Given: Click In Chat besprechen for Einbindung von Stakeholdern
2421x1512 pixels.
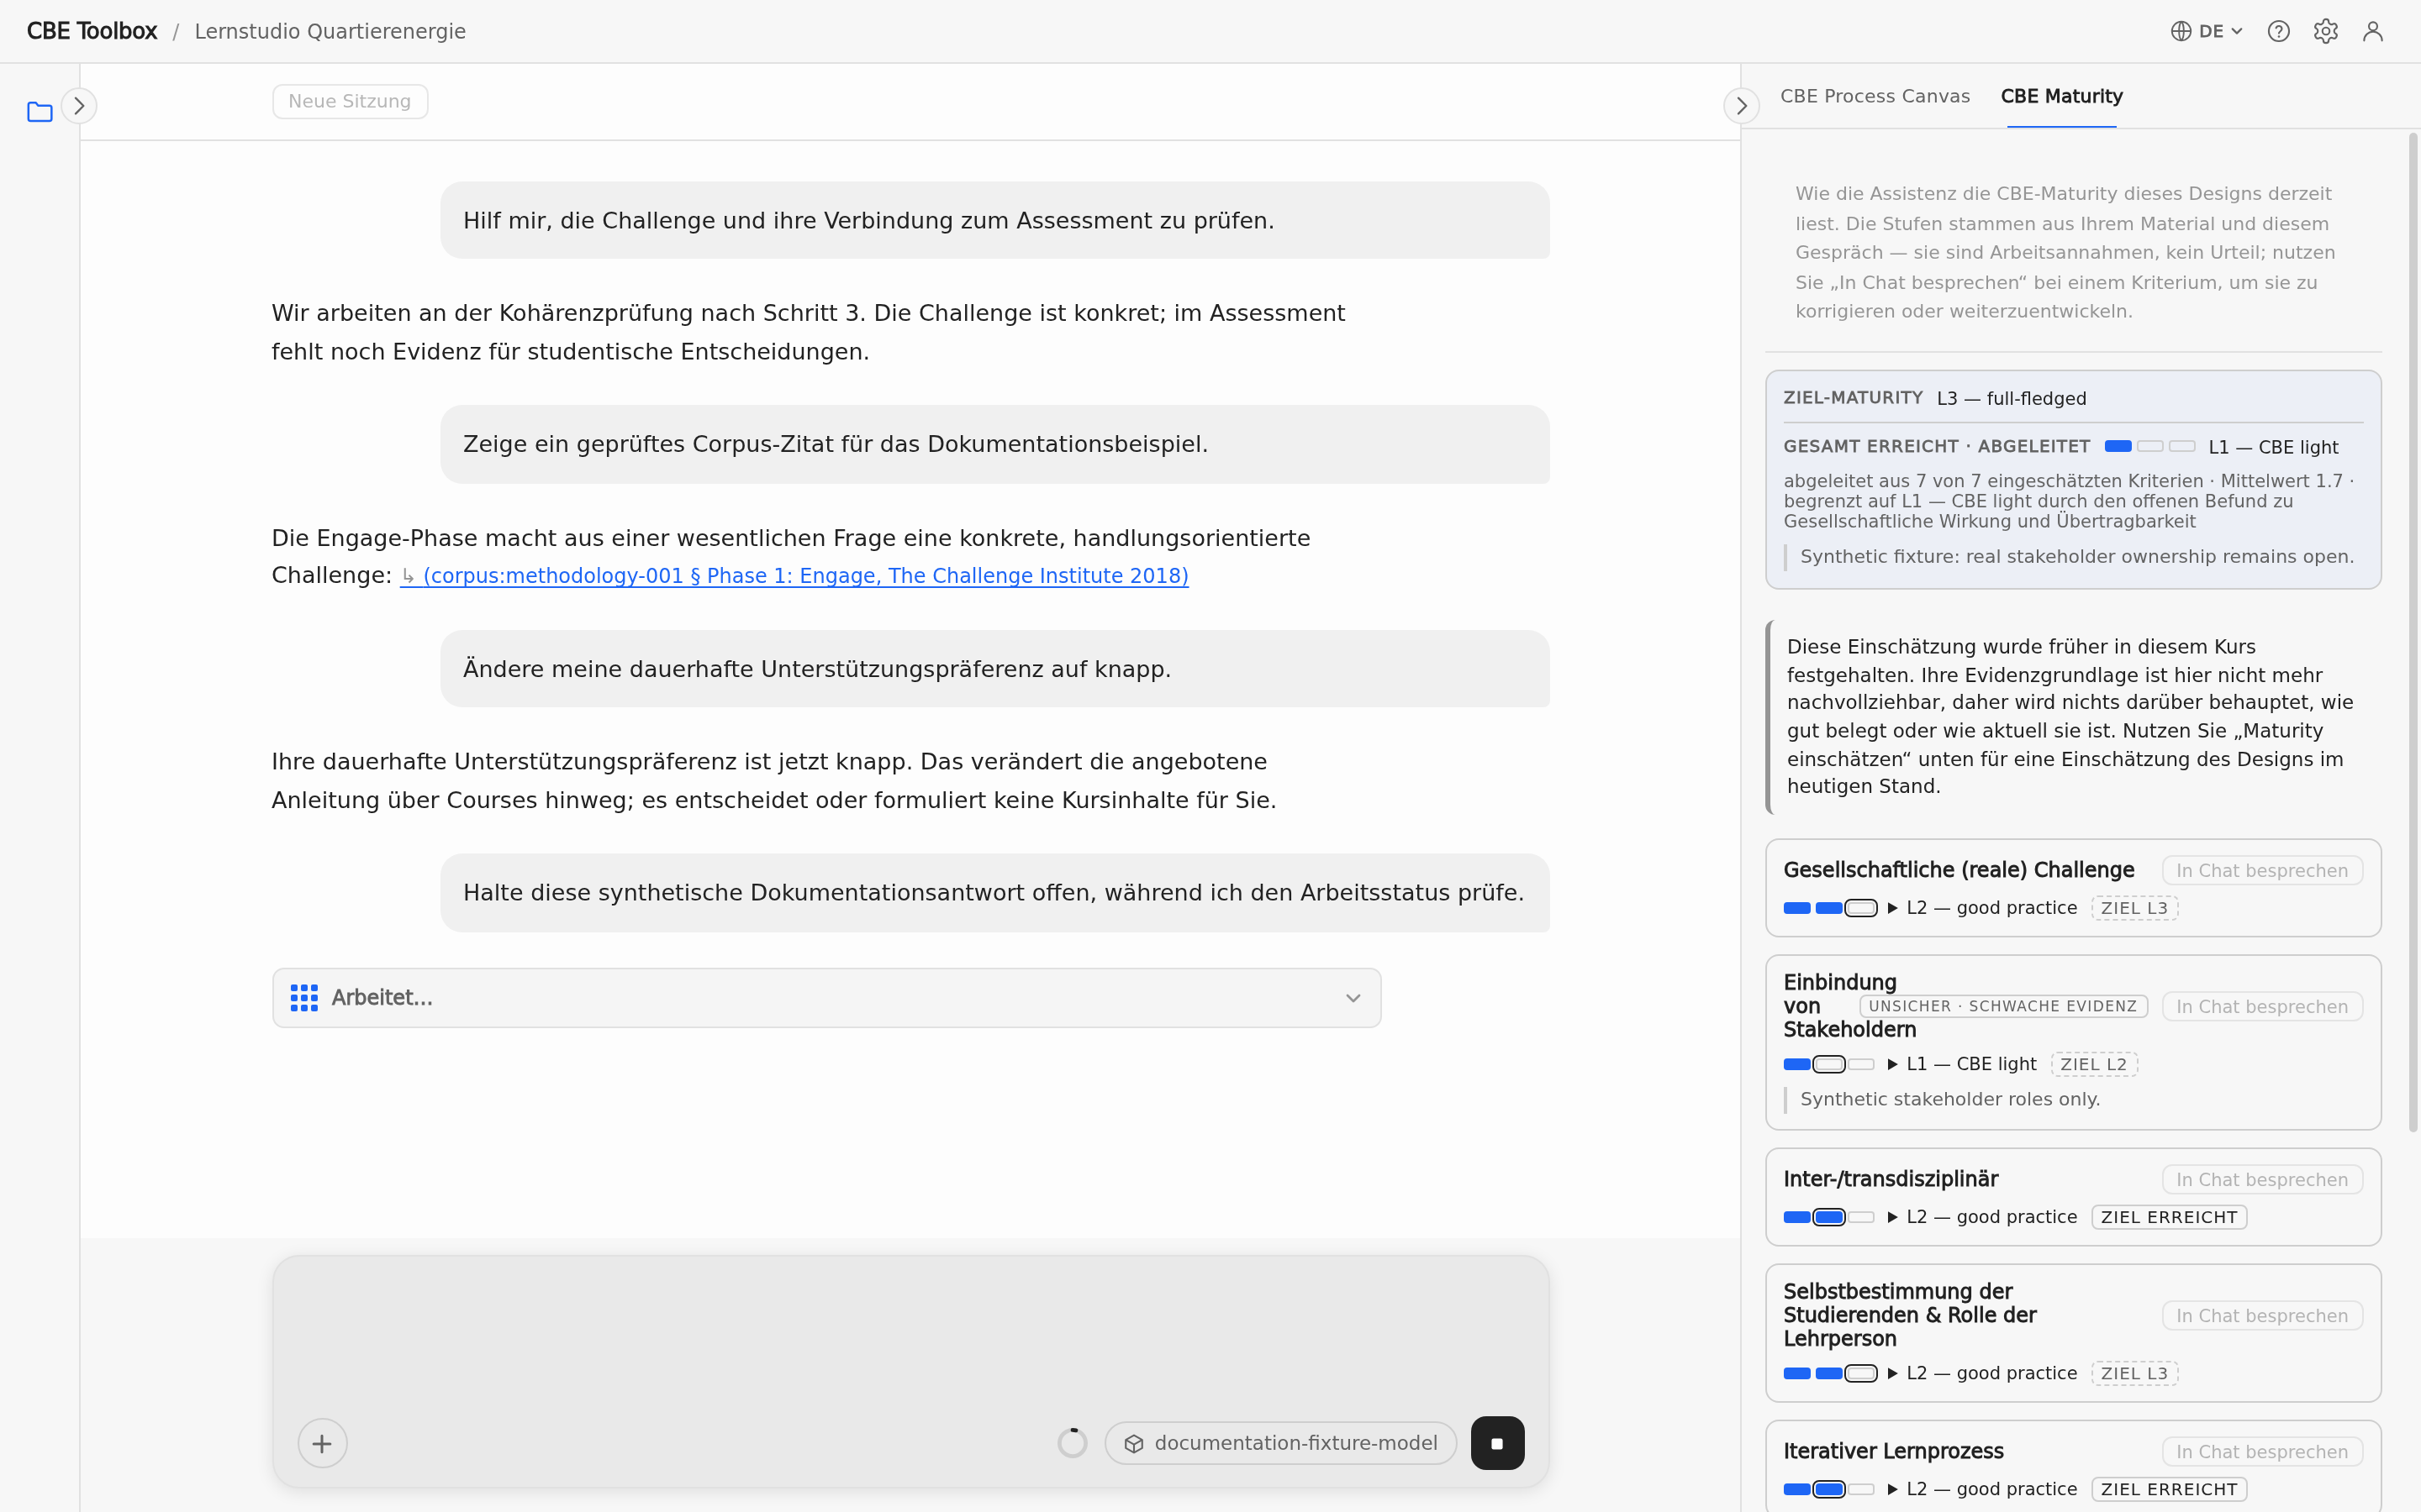Looking at the screenshot, I should click(2262, 1007).
